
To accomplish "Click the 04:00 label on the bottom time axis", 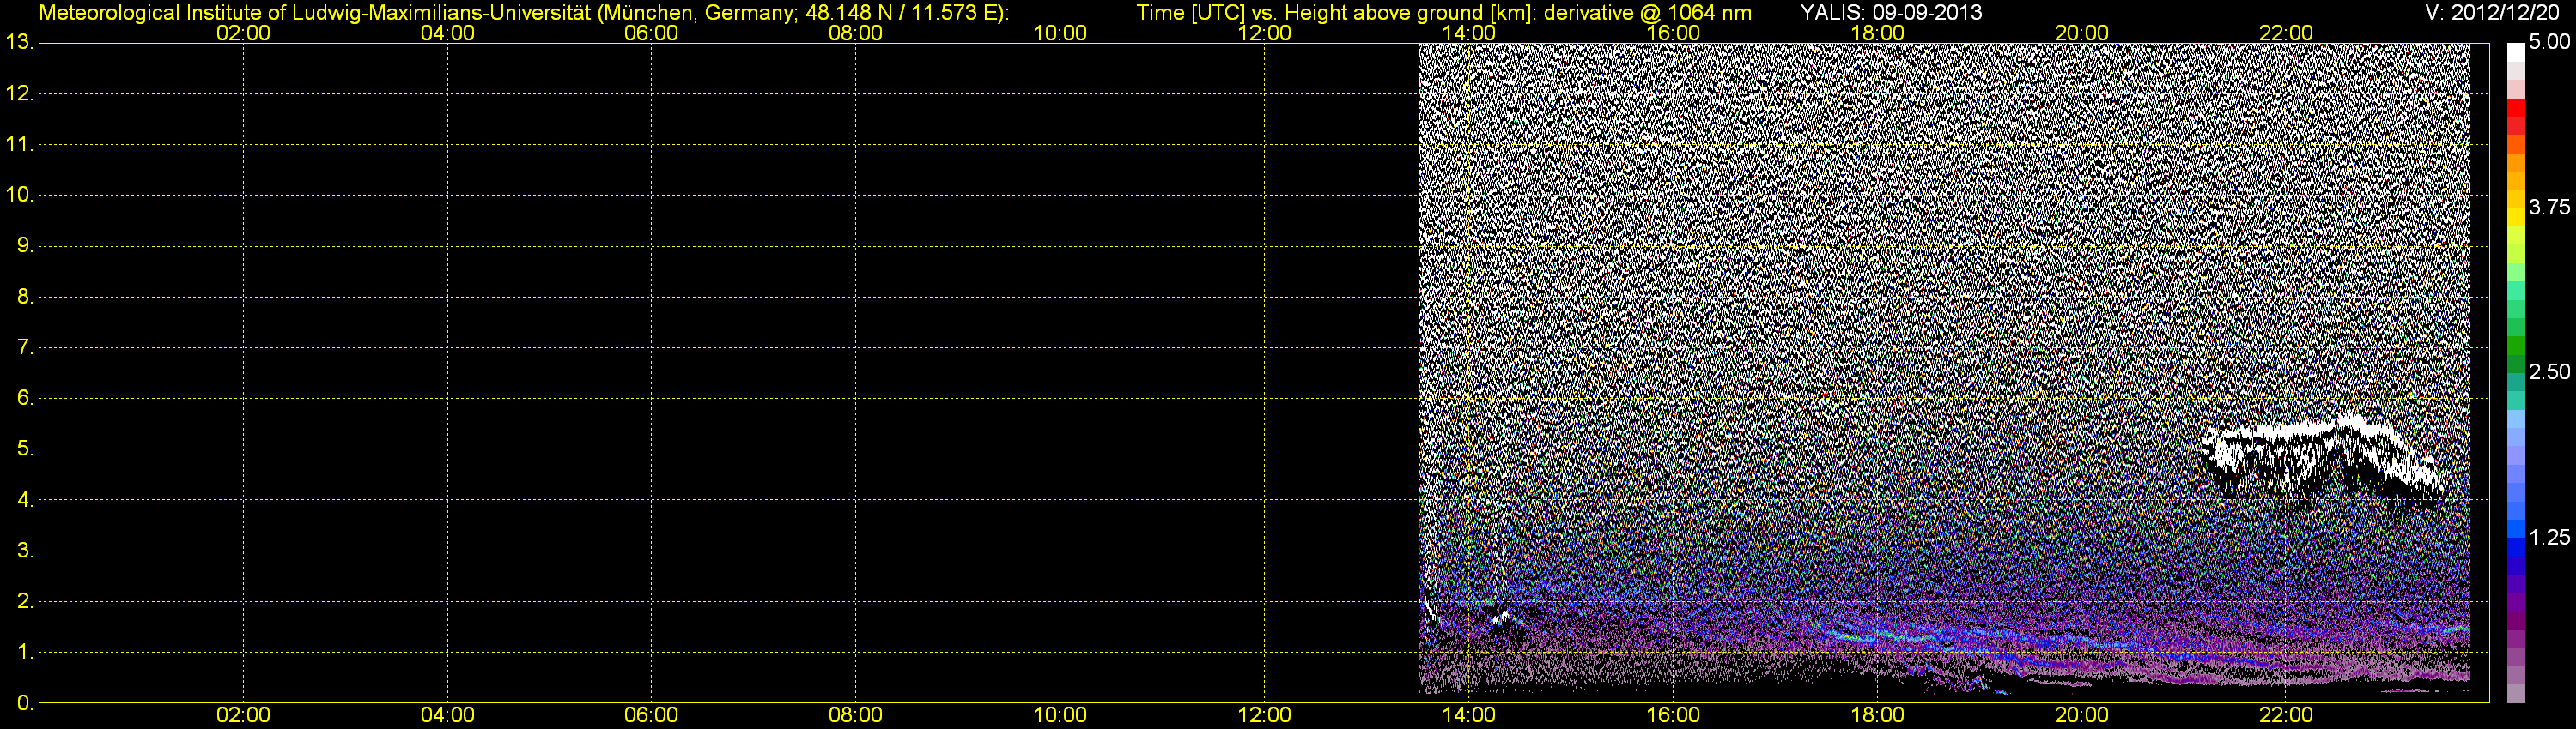I will (x=447, y=715).
